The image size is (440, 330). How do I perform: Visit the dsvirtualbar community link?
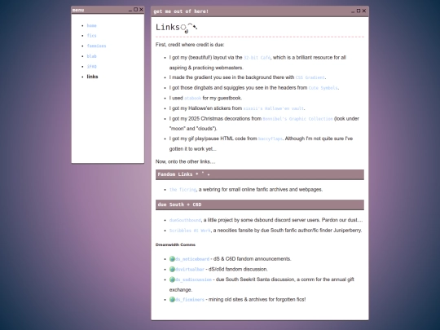(x=190, y=270)
